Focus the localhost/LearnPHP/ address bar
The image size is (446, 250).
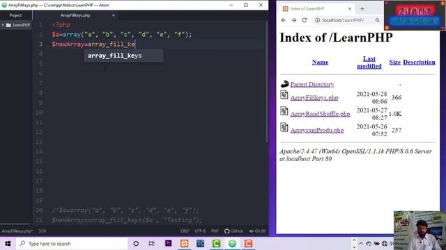pyautogui.click(x=343, y=20)
